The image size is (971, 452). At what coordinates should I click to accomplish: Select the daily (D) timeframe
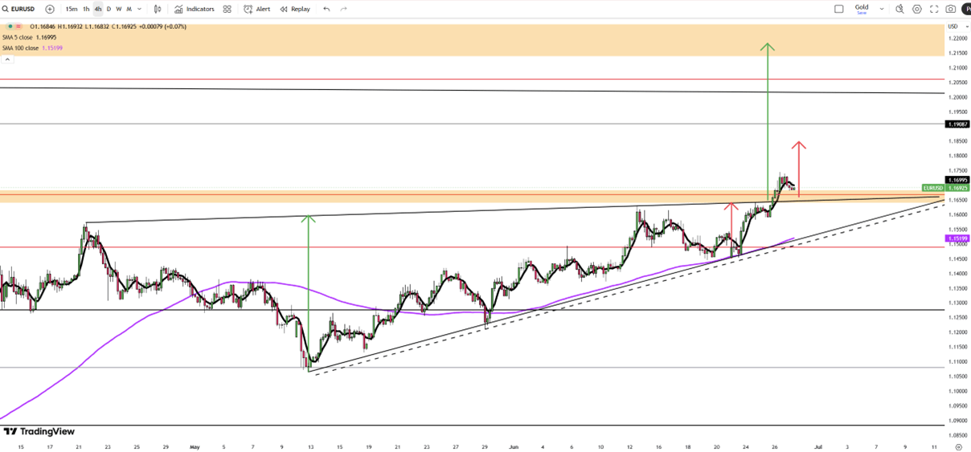109,9
